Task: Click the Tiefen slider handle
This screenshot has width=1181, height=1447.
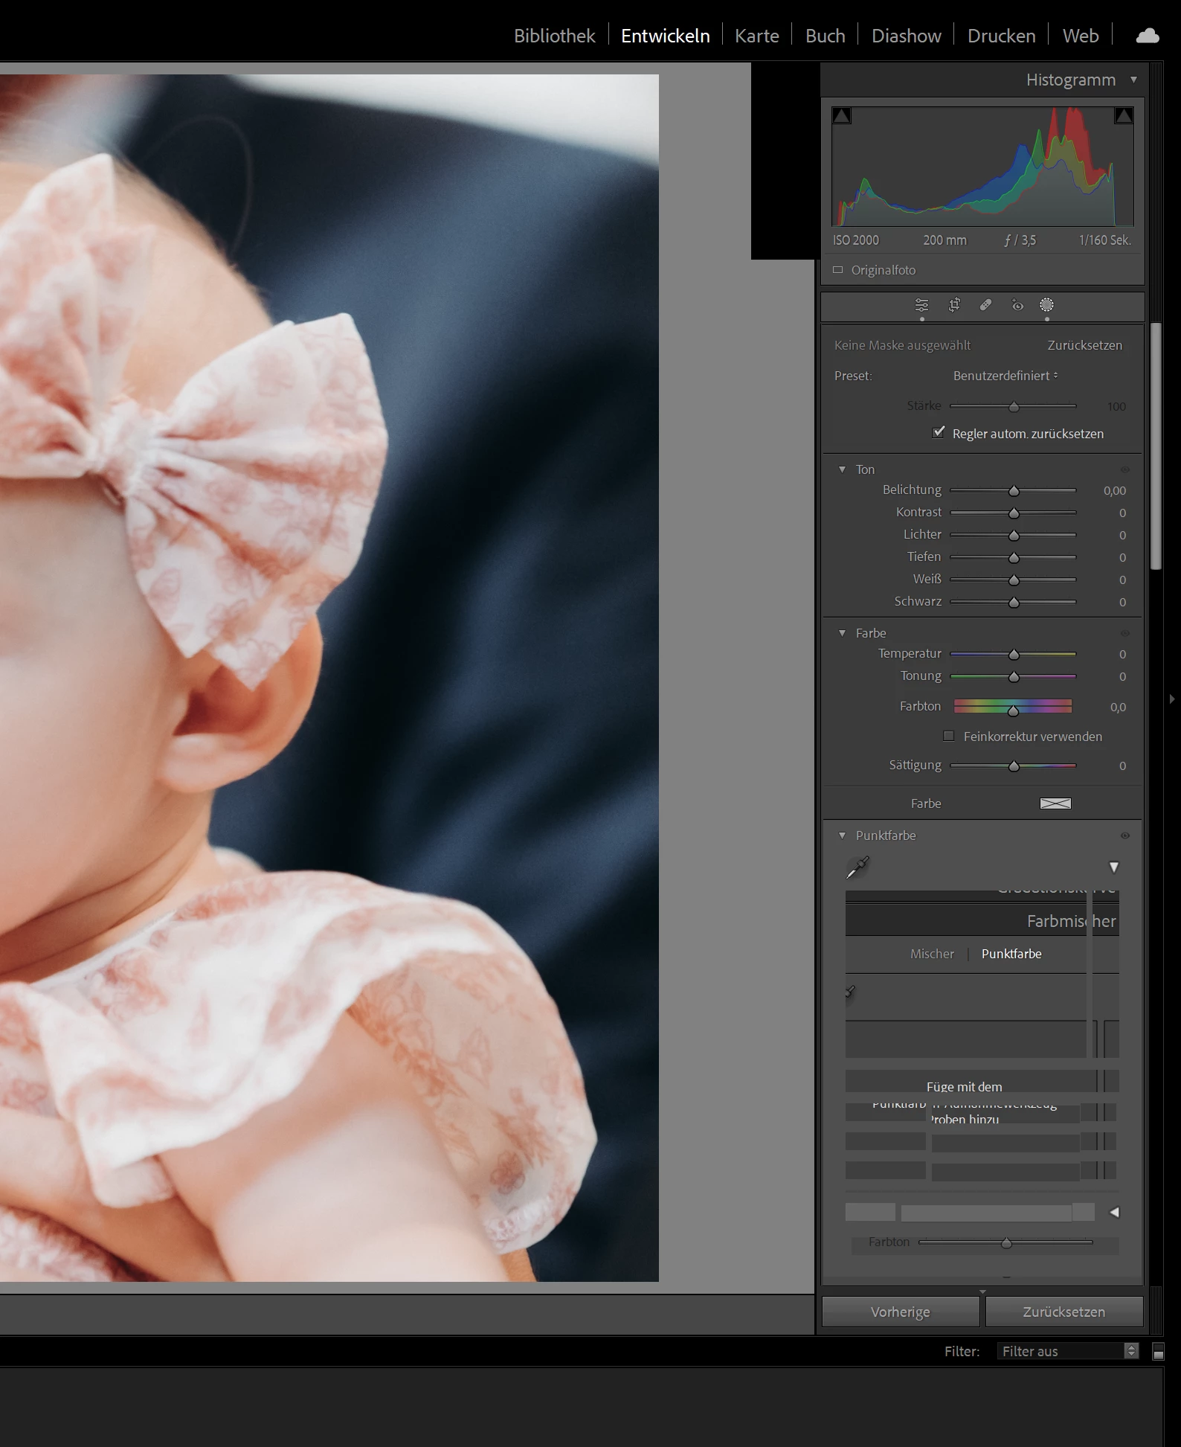Action: point(1014,558)
